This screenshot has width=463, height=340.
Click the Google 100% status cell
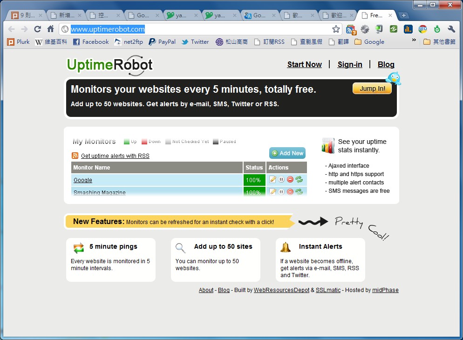tap(254, 180)
